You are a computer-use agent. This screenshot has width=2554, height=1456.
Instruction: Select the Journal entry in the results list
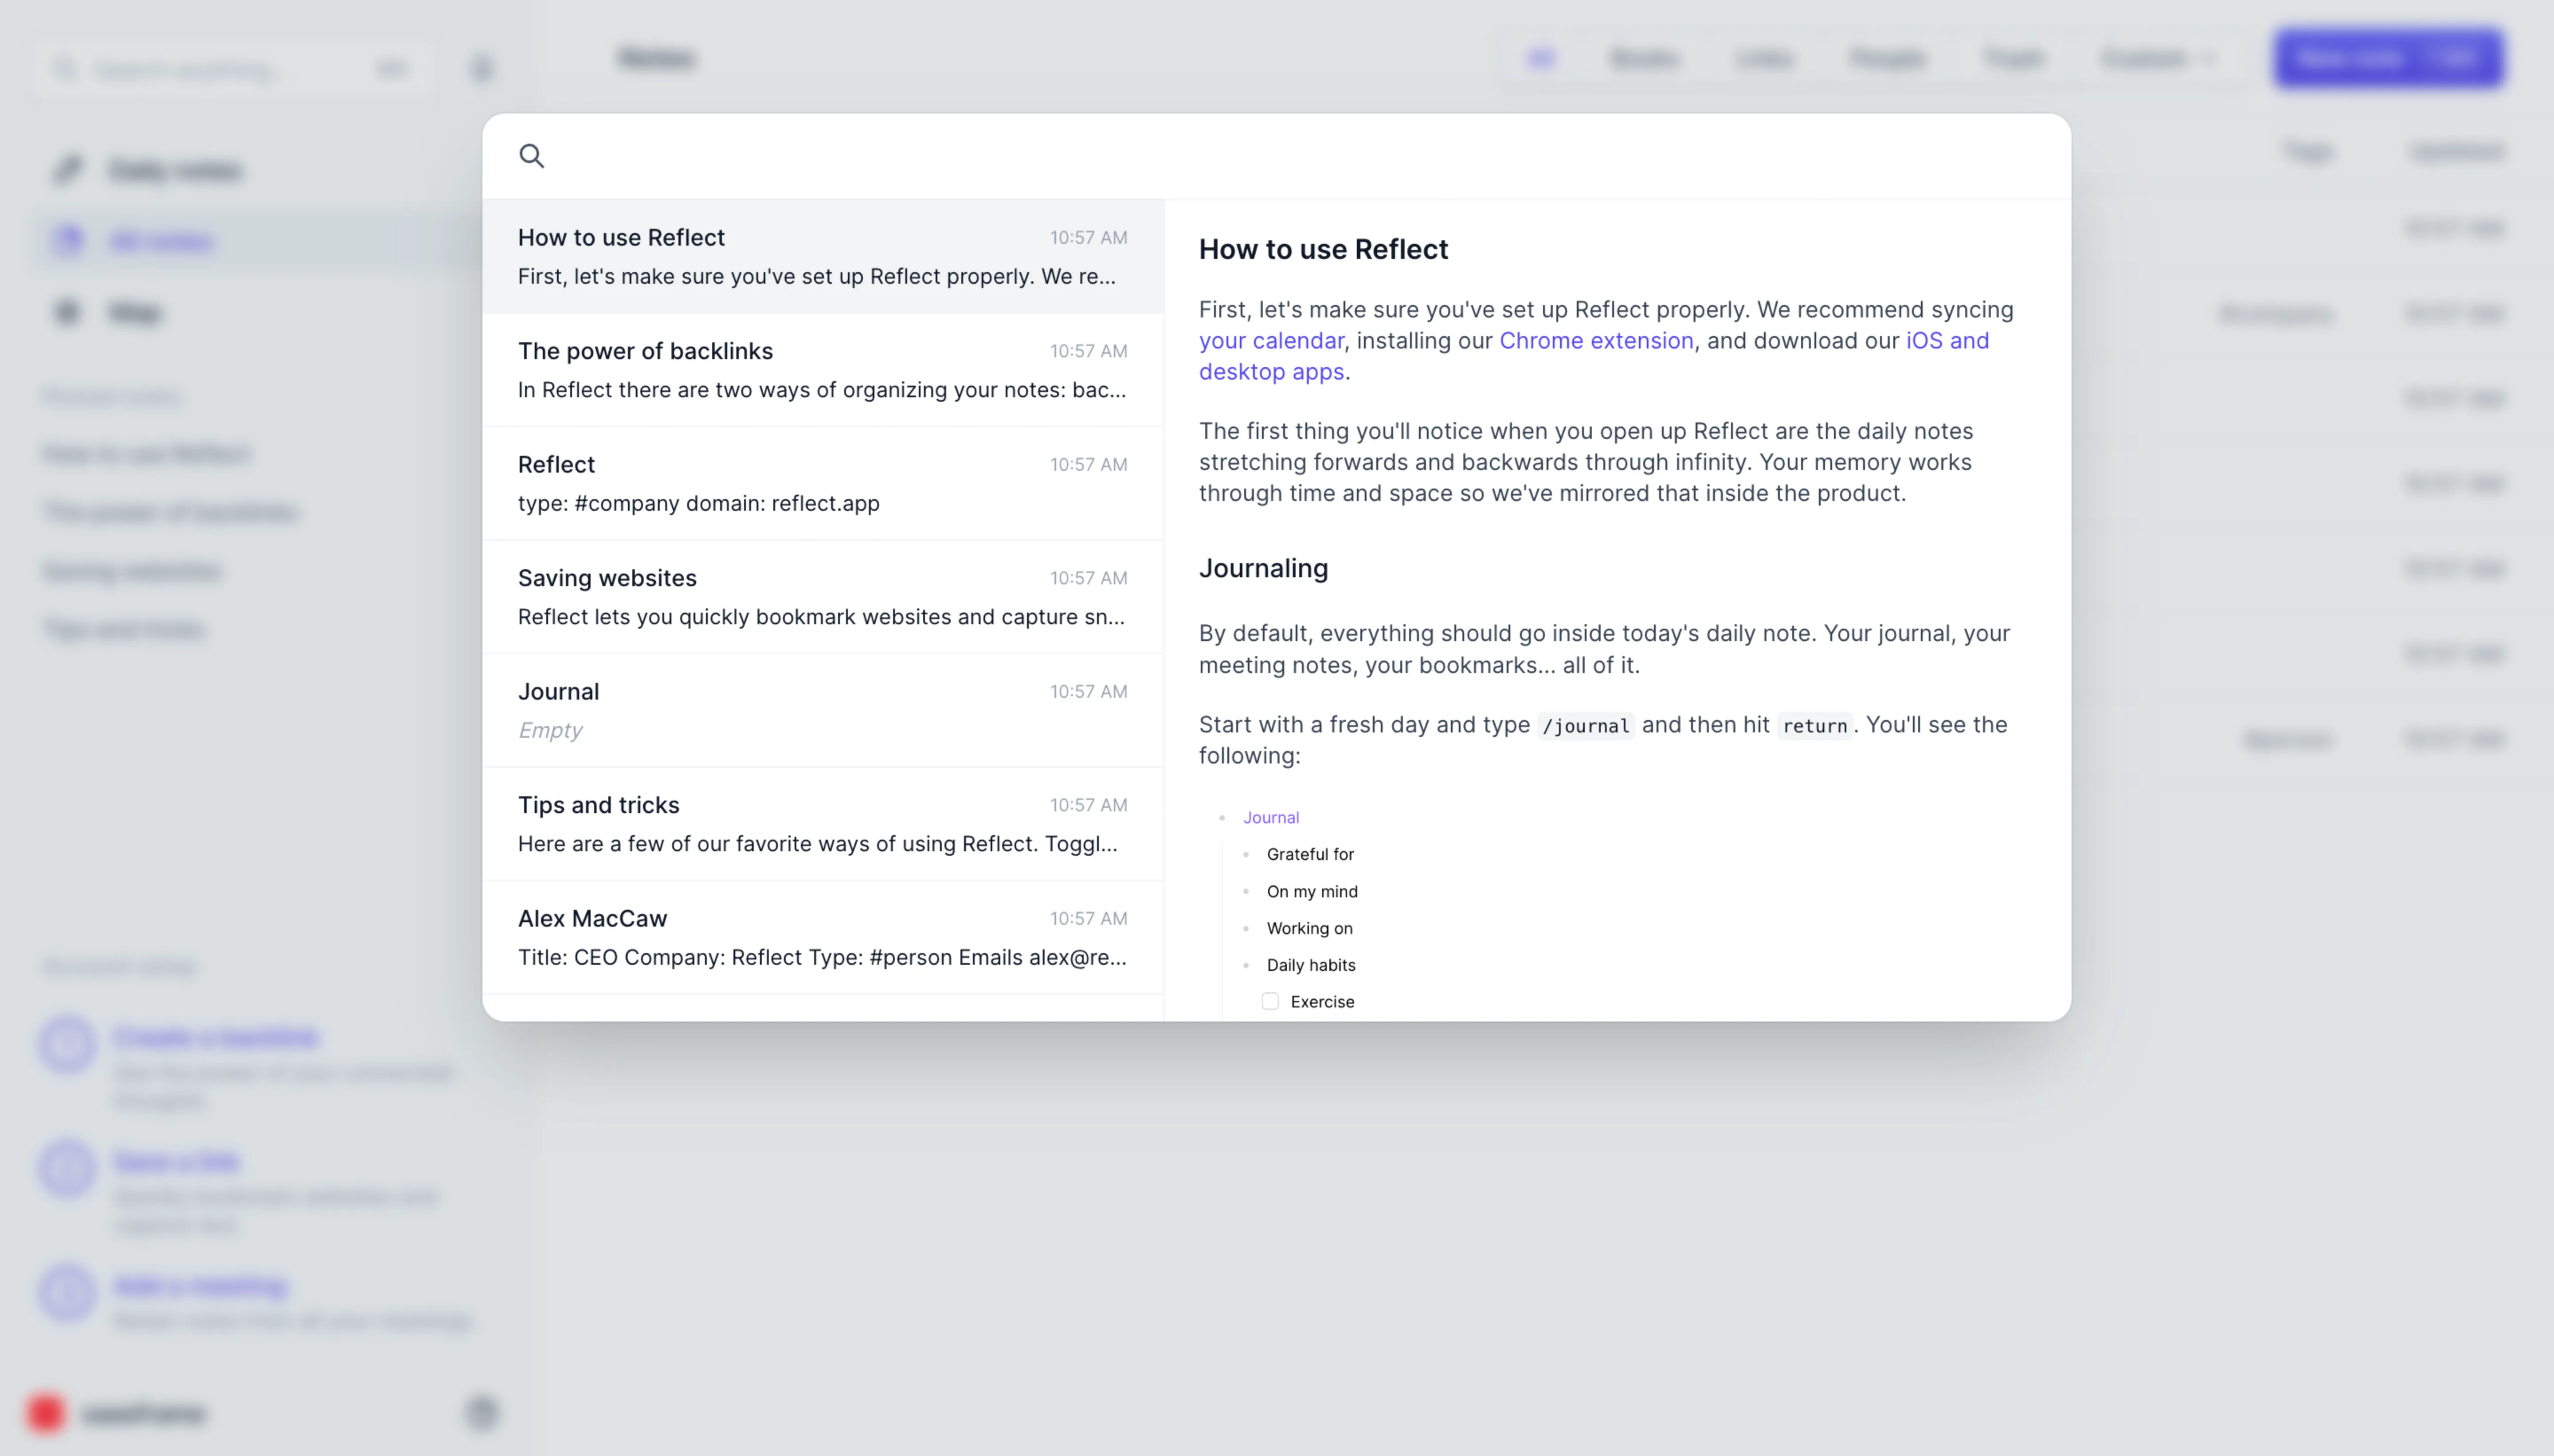click(x=823, y=710)
